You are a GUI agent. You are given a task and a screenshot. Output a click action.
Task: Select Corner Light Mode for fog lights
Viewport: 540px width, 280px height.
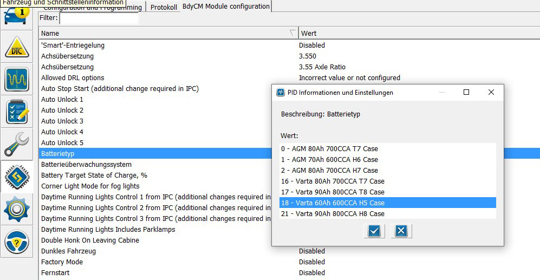(x=155, y=186)
